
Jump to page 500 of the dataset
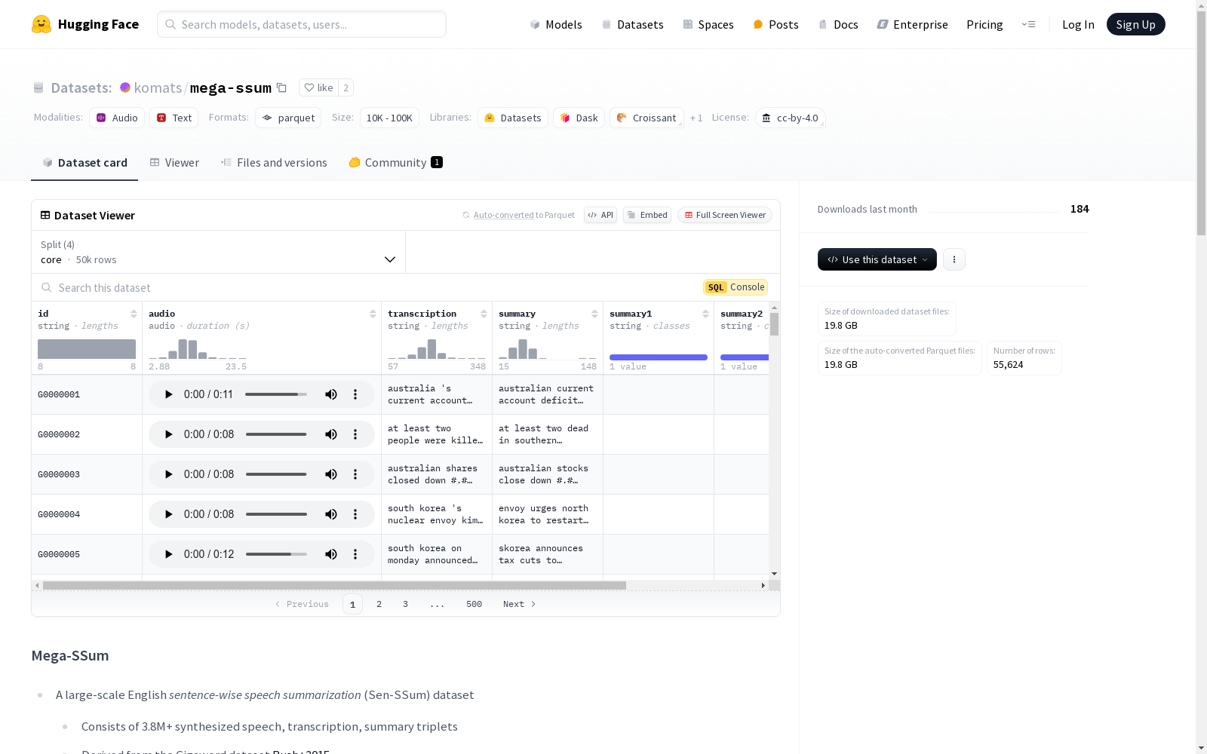click(x=474, y=604)
